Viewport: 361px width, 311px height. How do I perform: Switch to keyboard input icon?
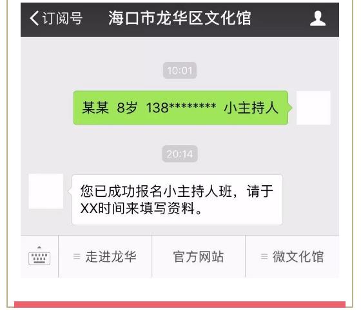(x=39, y=256)
